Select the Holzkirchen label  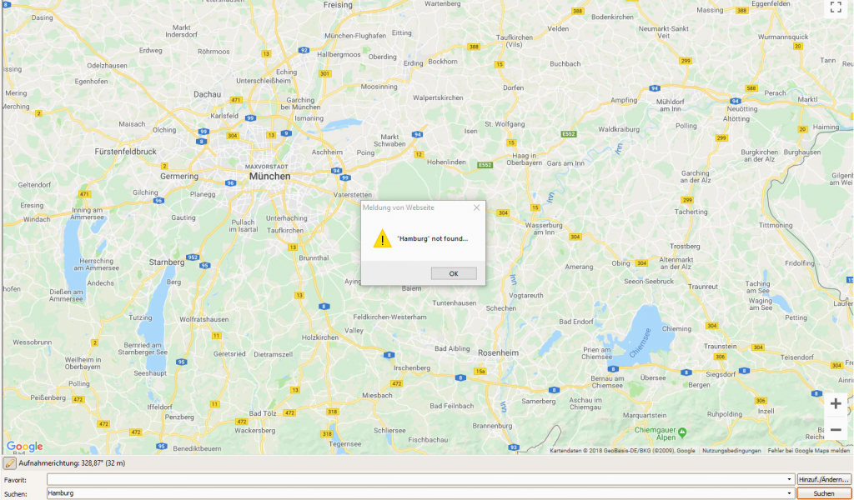click(320, 337)
